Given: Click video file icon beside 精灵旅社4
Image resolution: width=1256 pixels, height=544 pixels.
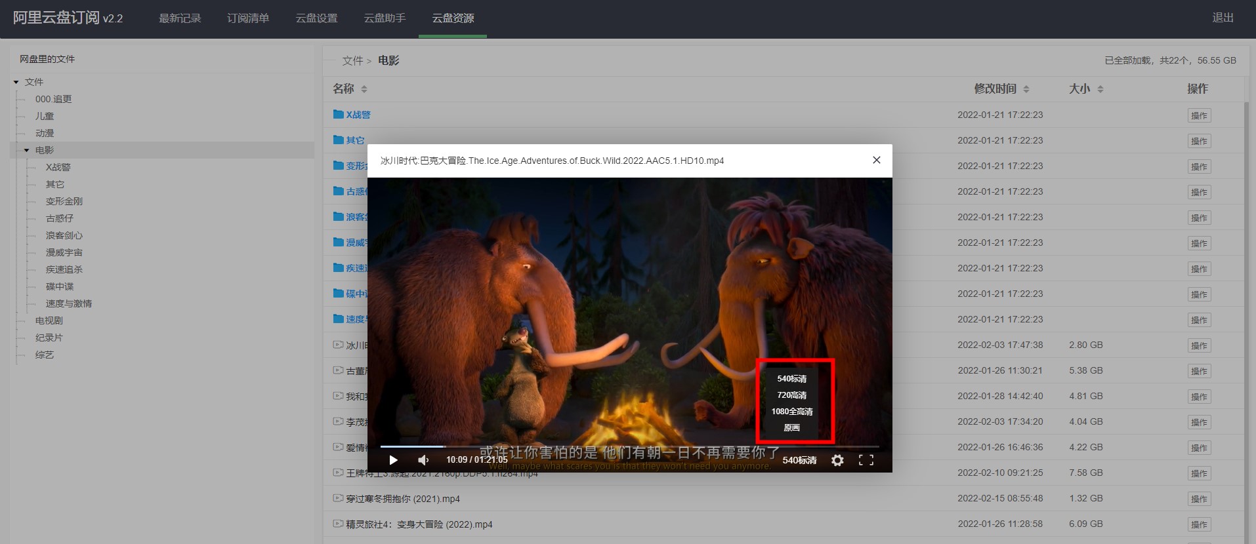Looking at the screenshot, I should click(x=338, y=524).
